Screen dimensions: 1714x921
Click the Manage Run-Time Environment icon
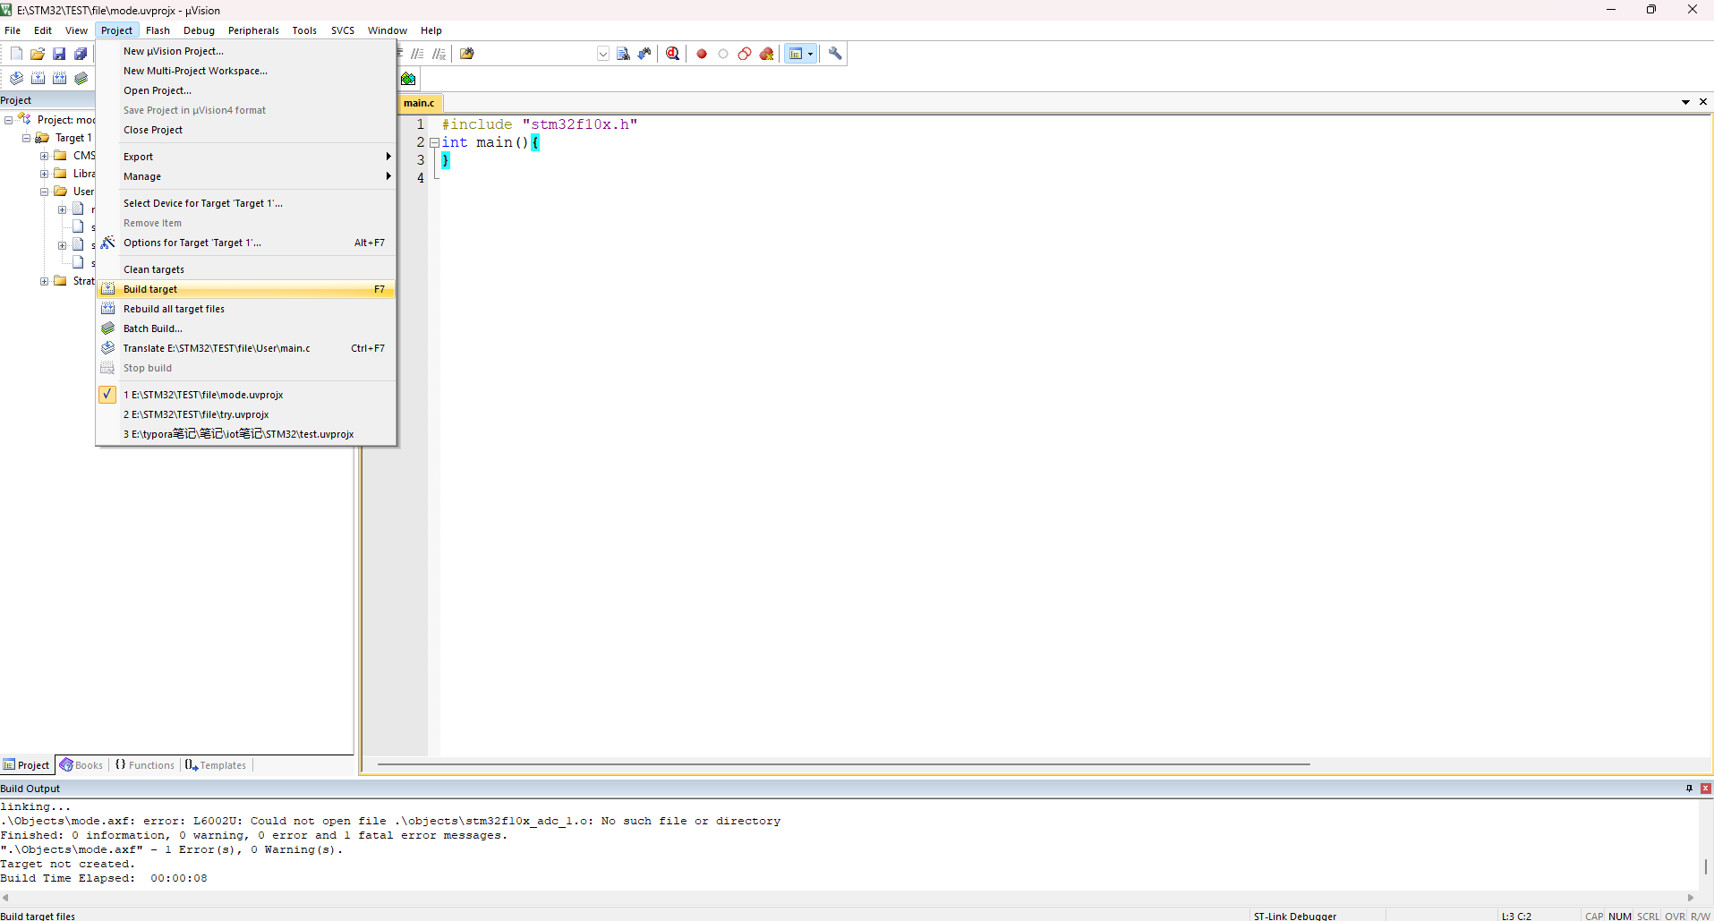(408, 79)
